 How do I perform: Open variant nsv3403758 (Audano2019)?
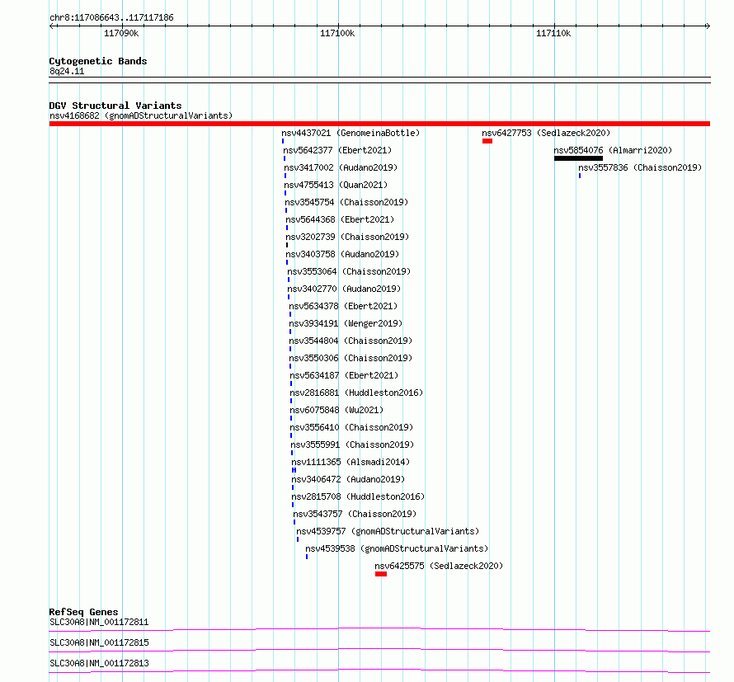point(342,254)
